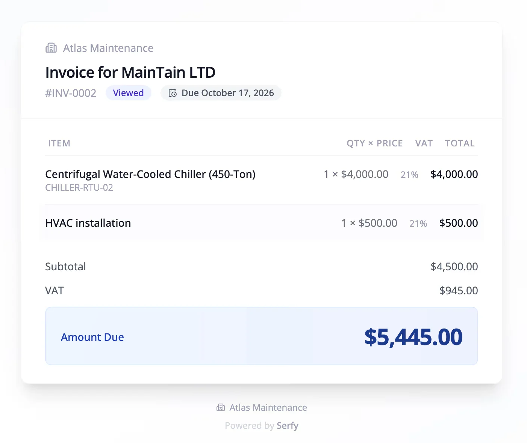Click the TOTAL column header
This screenshot has width=527, height=443.
460,143
